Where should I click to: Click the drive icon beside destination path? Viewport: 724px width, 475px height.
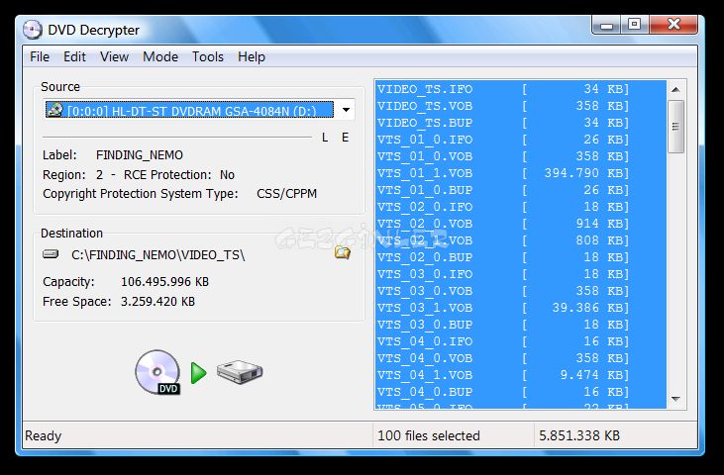pyautogui.click(x=51, y=253)
